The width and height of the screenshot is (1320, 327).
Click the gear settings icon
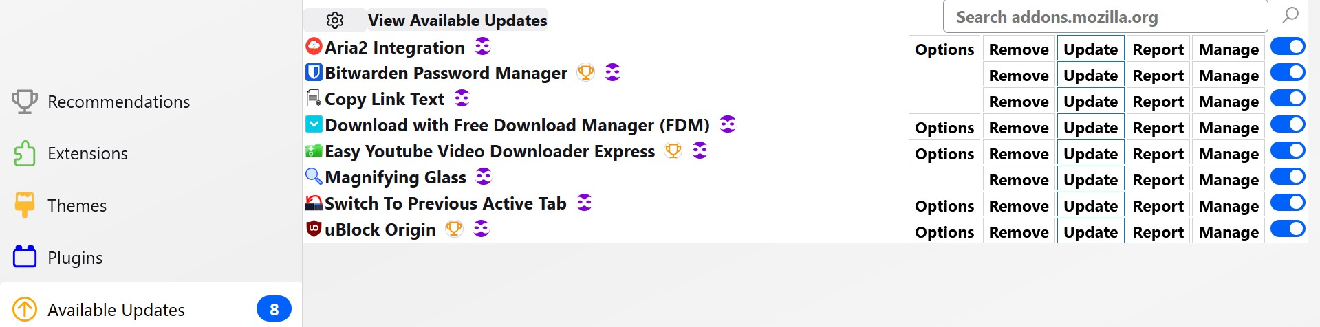pos(335,21)
